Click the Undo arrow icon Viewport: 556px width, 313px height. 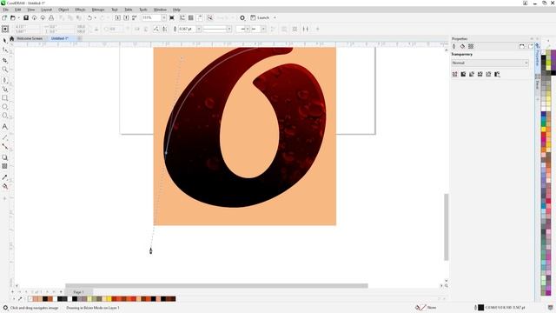click(89, 17)
